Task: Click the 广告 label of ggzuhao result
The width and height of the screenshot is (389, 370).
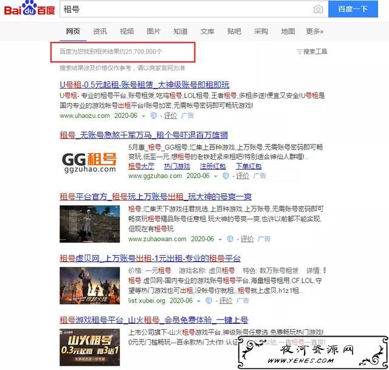Action: (260, 176)
